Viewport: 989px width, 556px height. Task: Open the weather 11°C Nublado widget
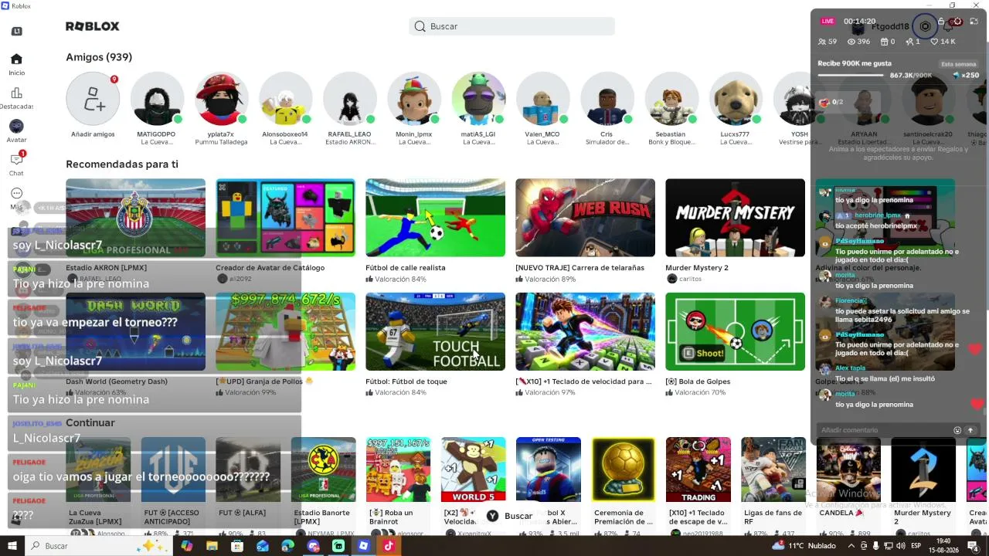(x=804, y=546)
